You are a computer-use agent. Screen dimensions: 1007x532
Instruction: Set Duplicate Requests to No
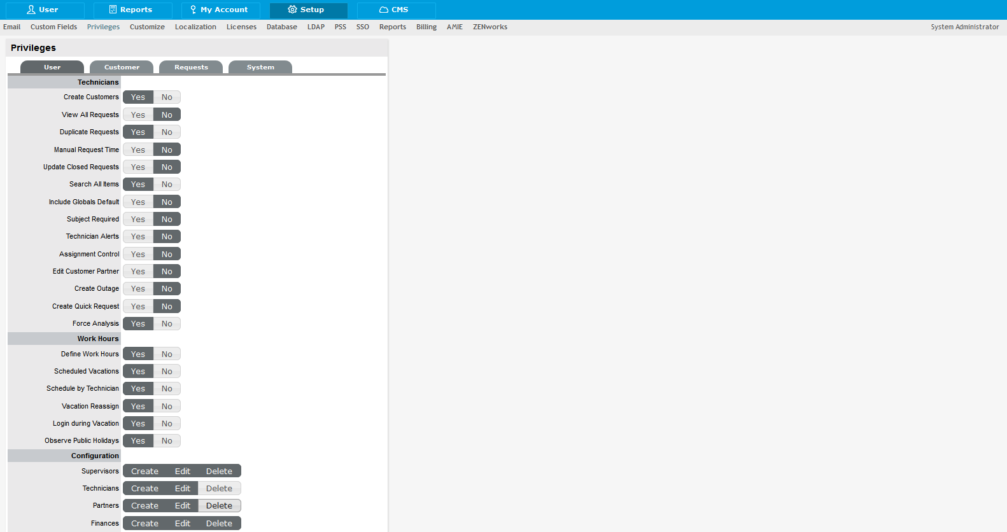click(167, 132)
